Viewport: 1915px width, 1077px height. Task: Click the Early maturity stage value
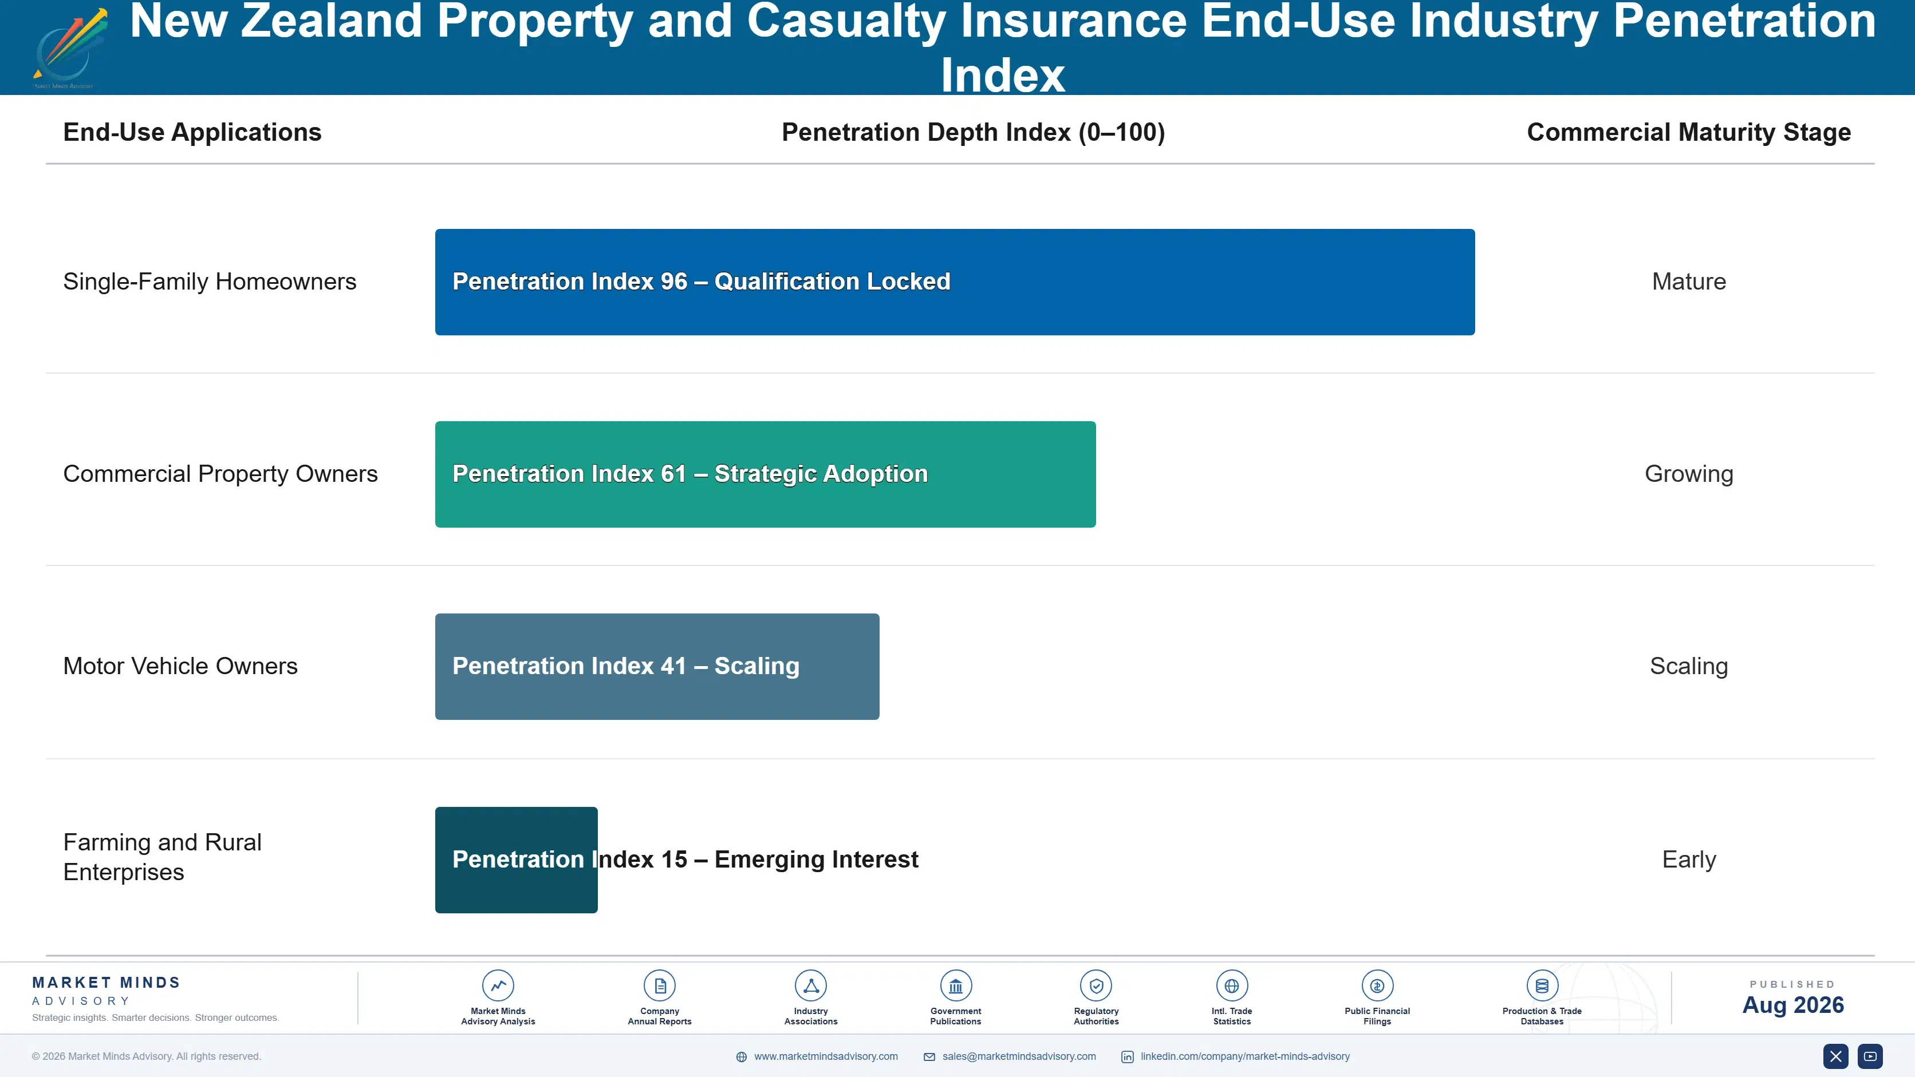[1688, 860]
